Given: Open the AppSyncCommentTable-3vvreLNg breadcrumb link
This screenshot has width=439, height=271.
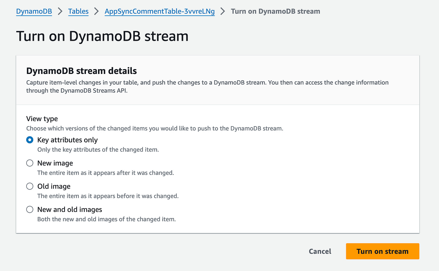Looking at the screenshot, I should tap(159, 11).
